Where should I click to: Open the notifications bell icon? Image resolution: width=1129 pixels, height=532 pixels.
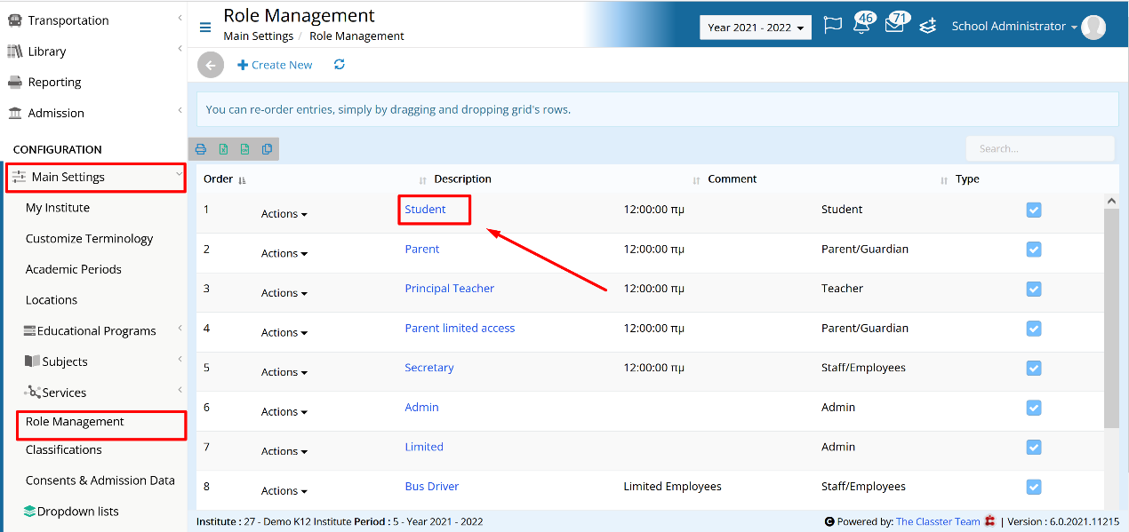861,26
